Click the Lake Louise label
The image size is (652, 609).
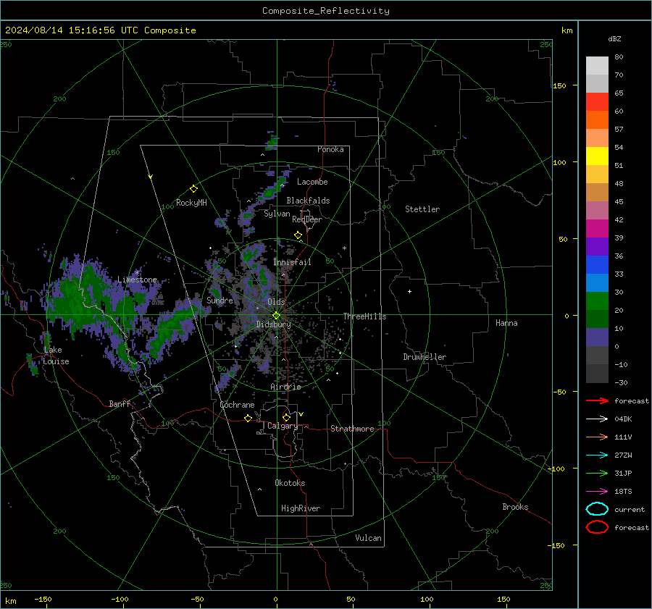(56, 356)
